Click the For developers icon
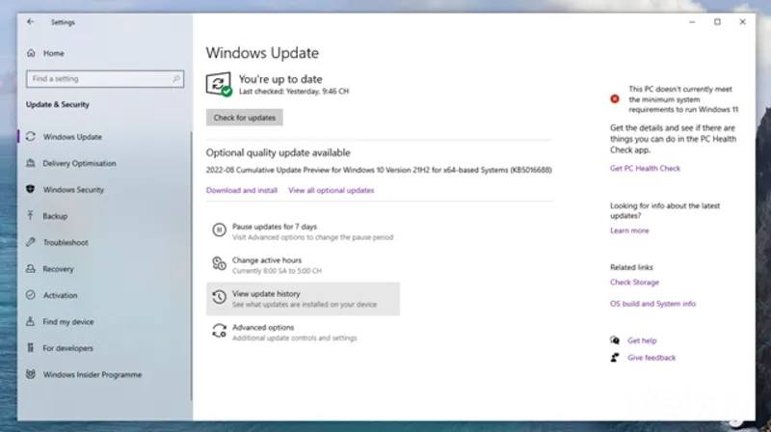Image resolution: width=771 pixels, height=432 pixels. [x=31, y=348]
